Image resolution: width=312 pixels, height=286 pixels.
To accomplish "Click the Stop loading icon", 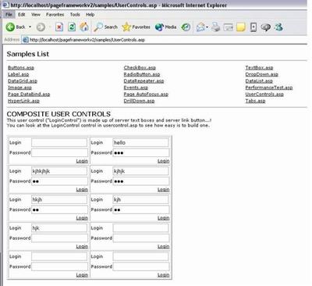I will [59, 27].
